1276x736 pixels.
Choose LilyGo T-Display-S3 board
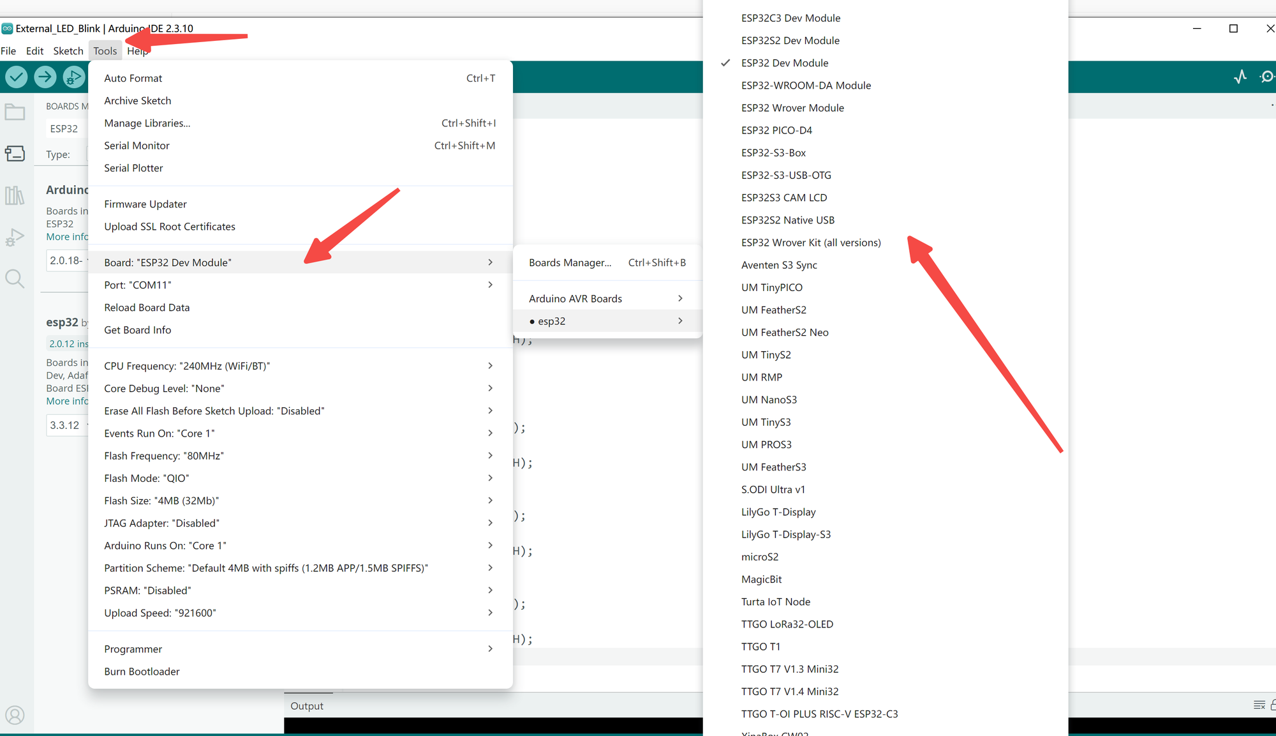pos(886,534)
